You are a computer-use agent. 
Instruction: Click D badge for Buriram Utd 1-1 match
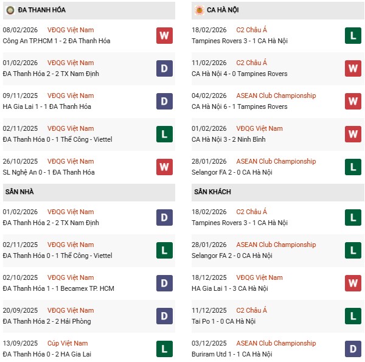click(353, 349)
